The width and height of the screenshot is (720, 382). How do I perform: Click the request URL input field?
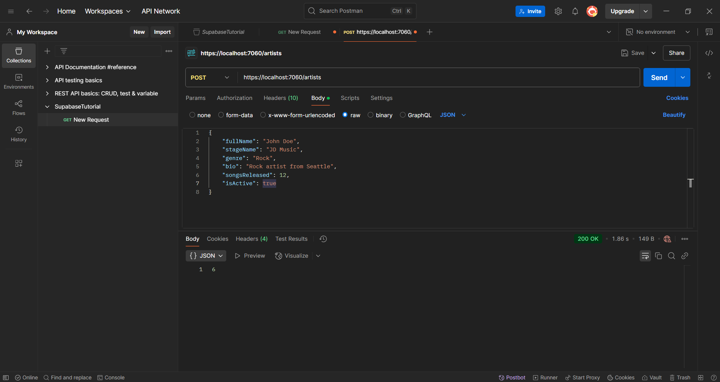pos(438,77)
